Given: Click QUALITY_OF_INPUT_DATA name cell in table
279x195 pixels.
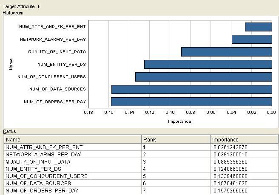Looking at the screenshot, I should [x=38, y=161].
